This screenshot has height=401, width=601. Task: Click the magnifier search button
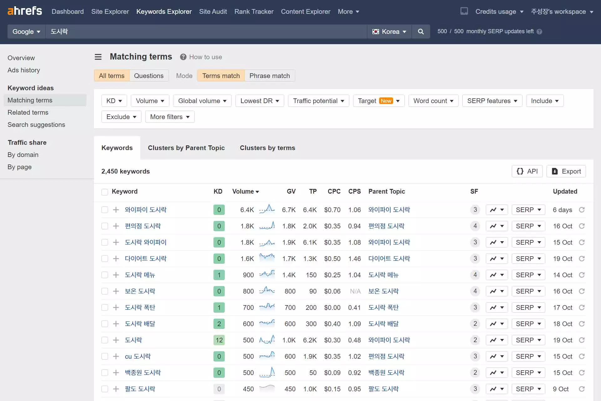(421, 32)
